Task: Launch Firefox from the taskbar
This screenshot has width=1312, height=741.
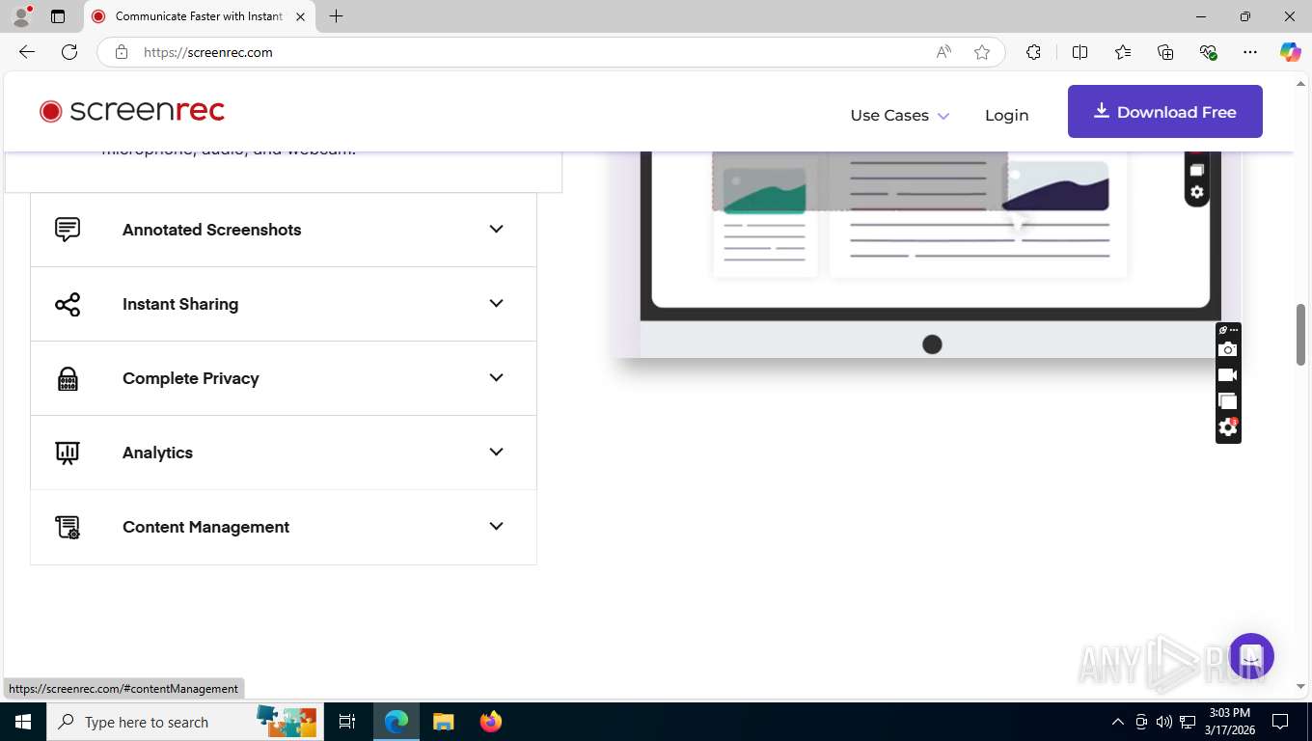Action: click(x=491, y=722)
